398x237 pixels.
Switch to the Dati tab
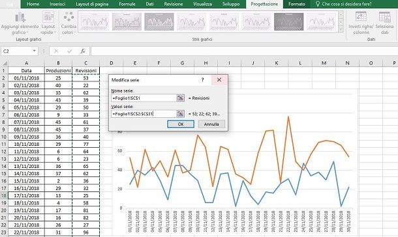(149, 4)
